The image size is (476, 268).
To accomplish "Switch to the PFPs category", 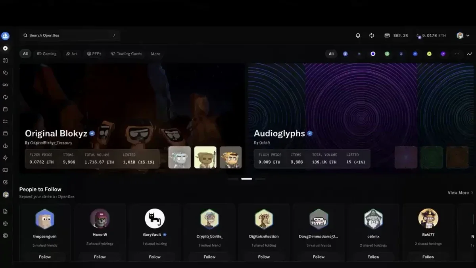I will (94, 54).
